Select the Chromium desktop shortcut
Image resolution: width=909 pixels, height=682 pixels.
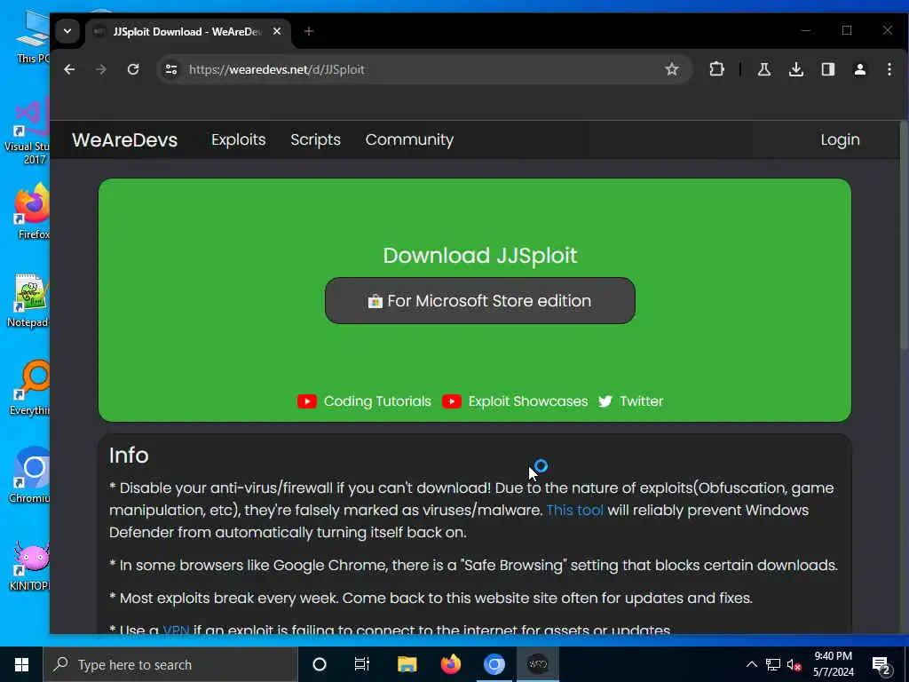pos(30,476)
